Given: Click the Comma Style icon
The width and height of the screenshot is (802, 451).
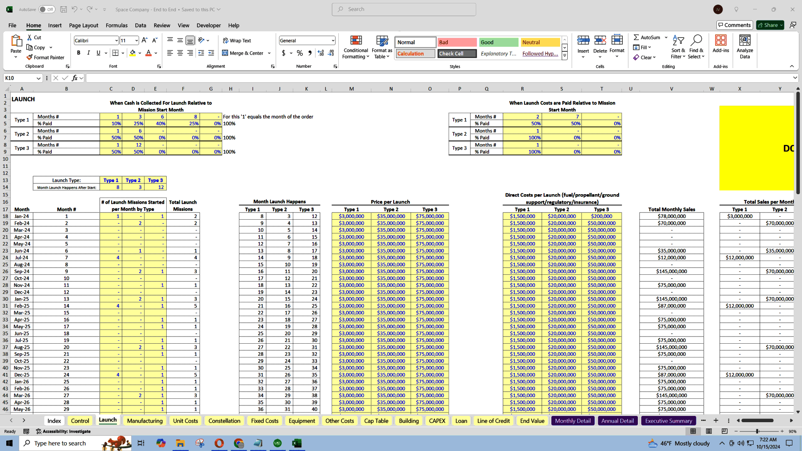Looking at the screenshot, I should [310, 53].
